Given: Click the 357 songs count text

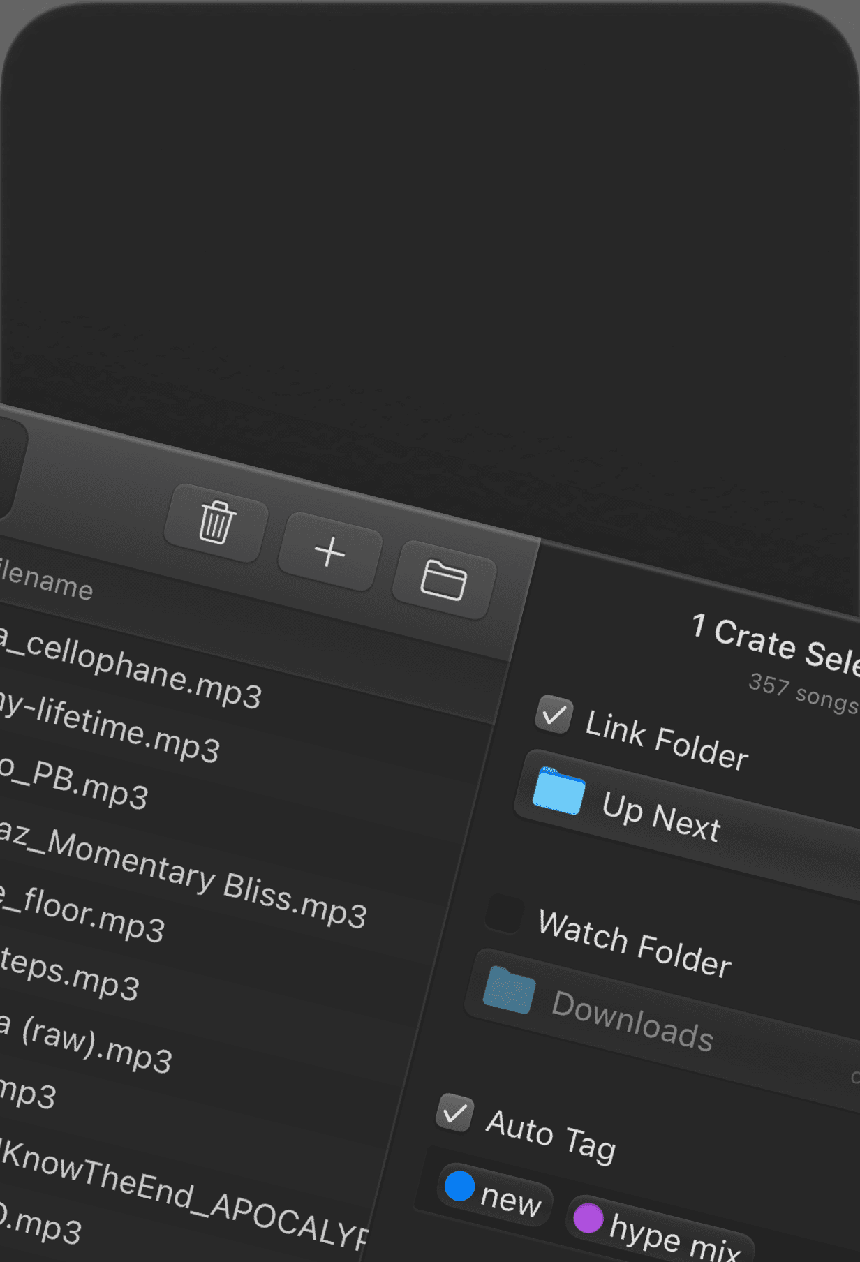Looking at the screenshot, I should [803, 692].
